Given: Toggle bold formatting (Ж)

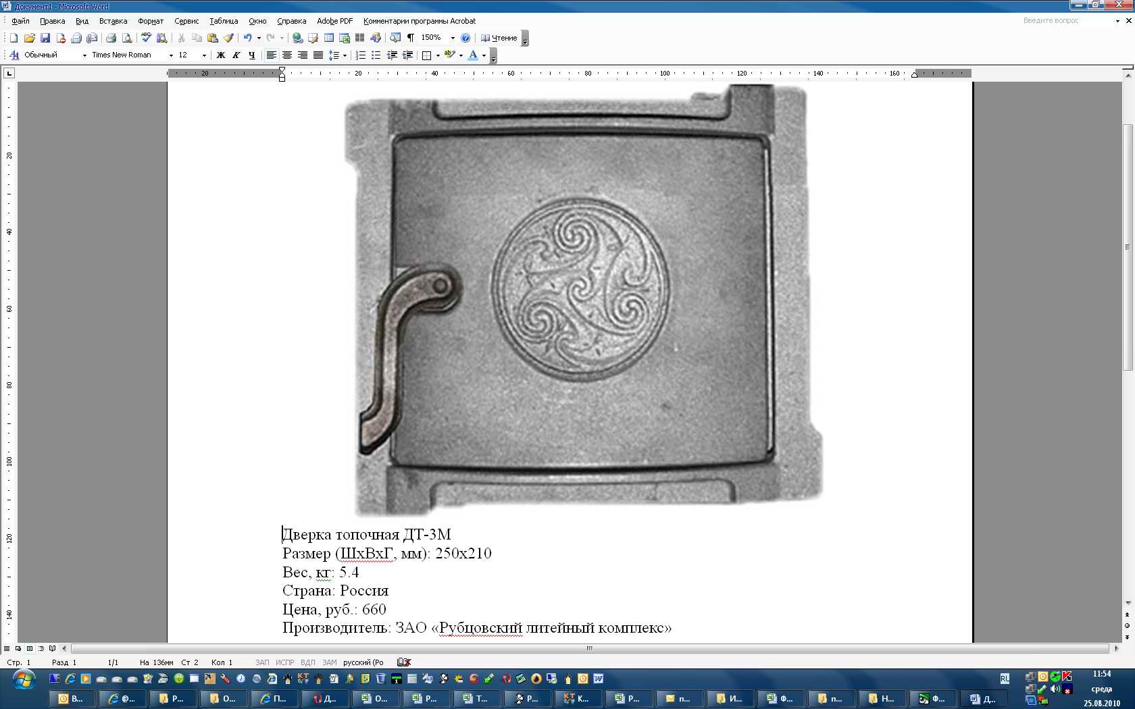Looking at the screenshot, I should point(220,55).
